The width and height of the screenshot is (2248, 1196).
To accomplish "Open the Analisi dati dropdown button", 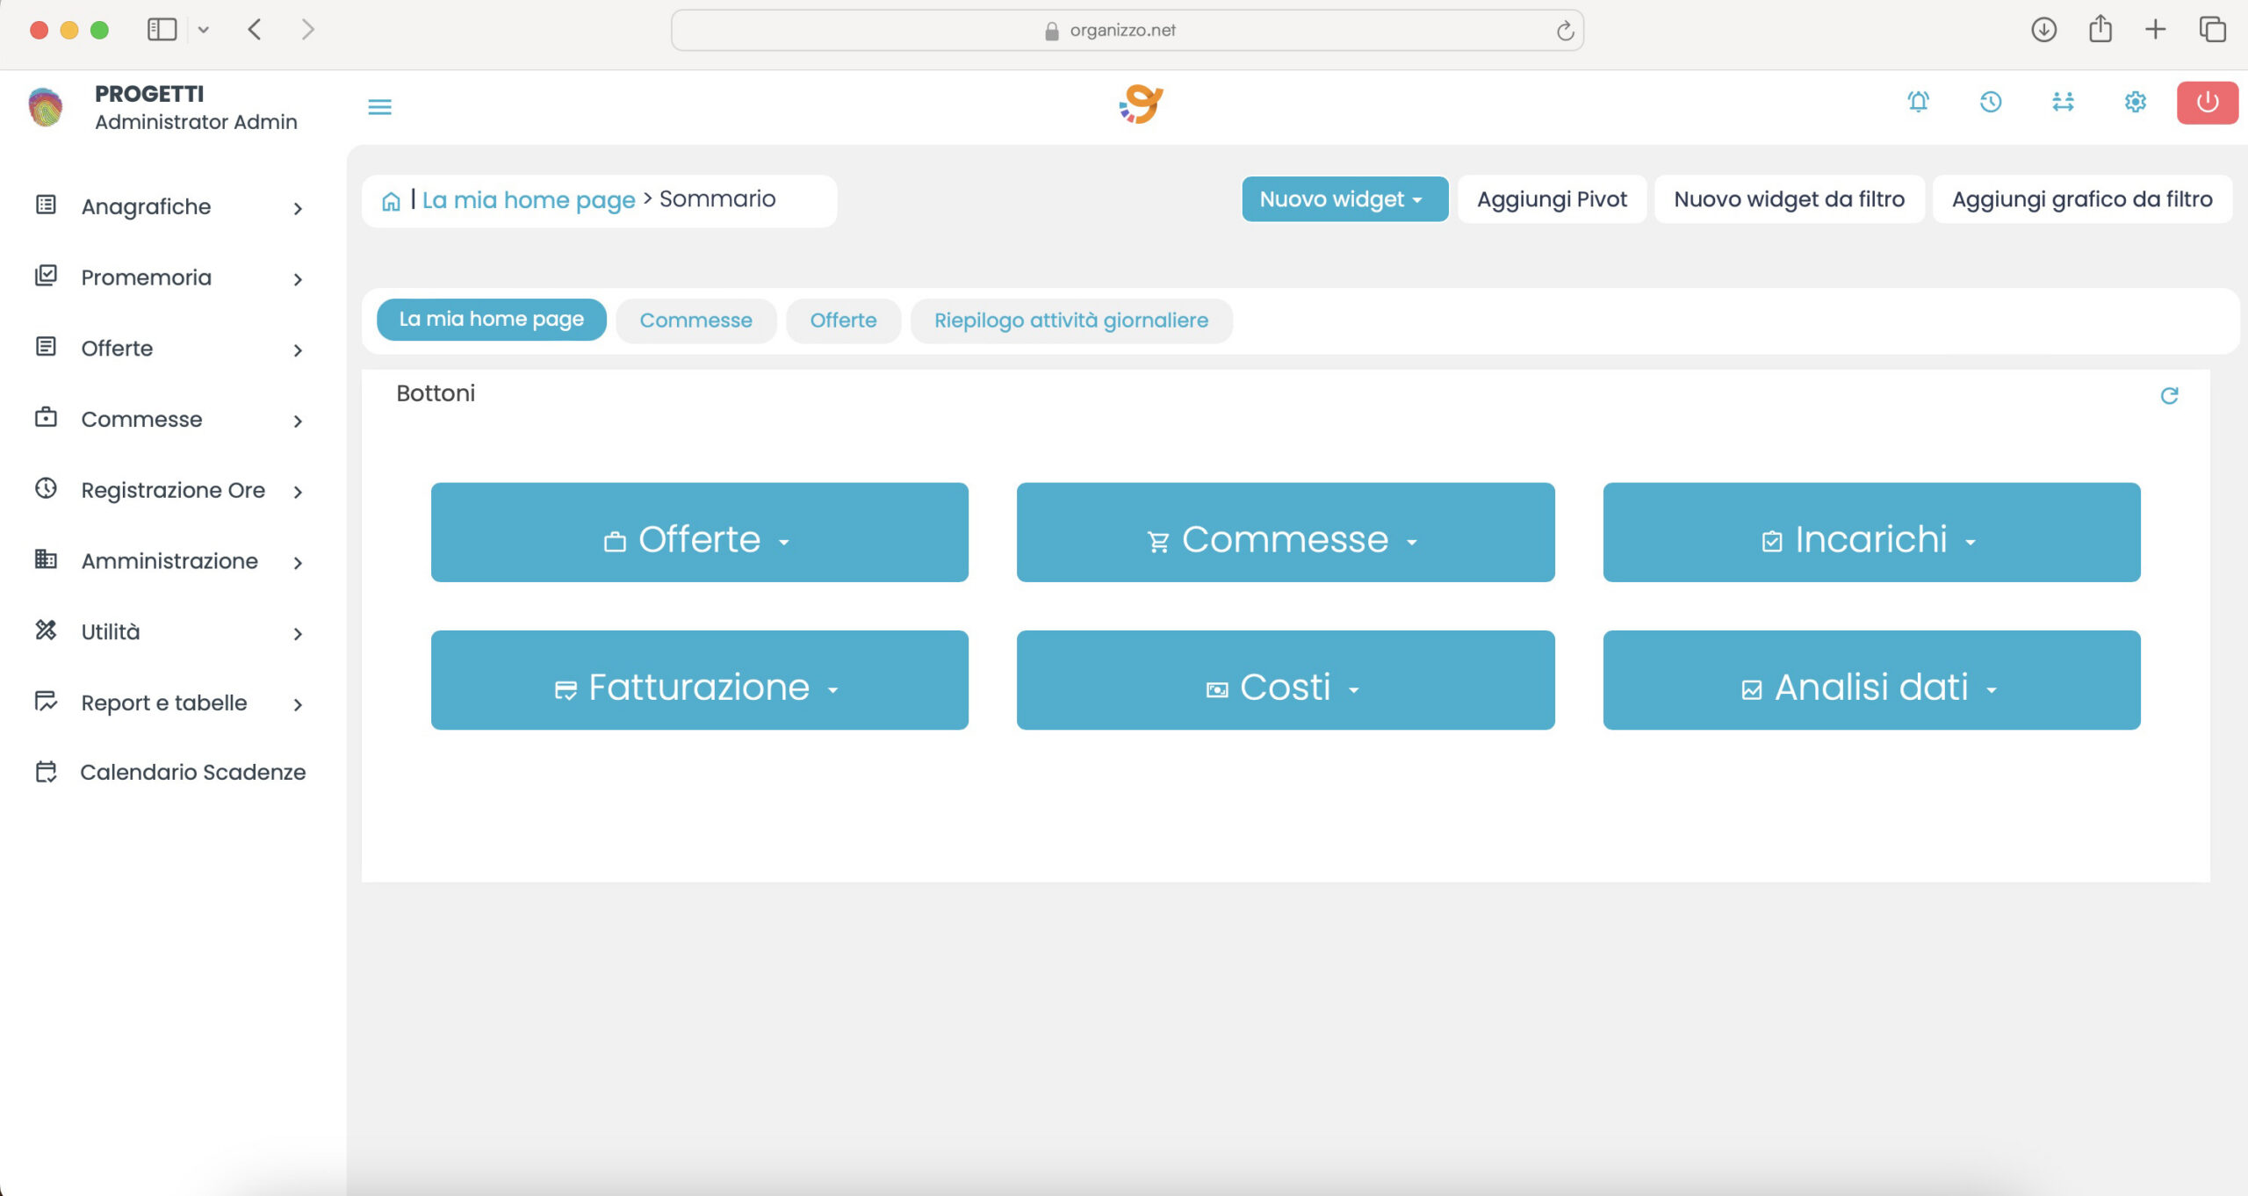I will point(1871,680).
